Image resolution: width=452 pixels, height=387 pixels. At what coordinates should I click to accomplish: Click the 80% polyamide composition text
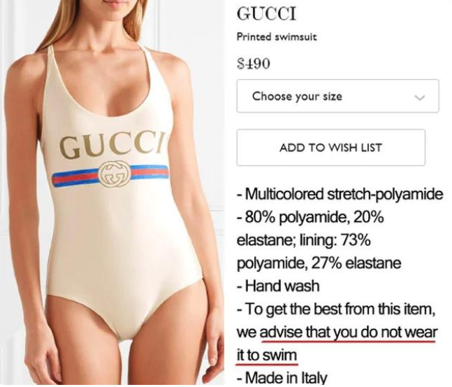(x=292, y=217)
